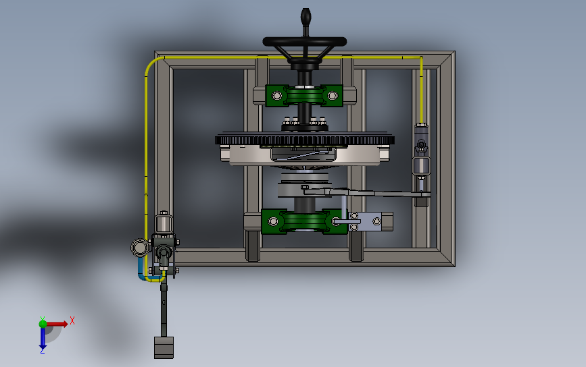586x367 pixels.
Task: Select the knob handle atop the handwheel
Action: (x=306, y=17)
